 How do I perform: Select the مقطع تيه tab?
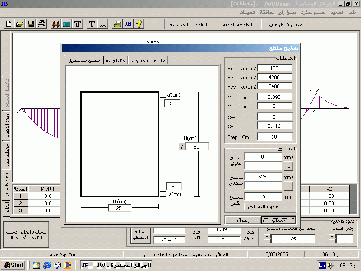pos(116,61)
